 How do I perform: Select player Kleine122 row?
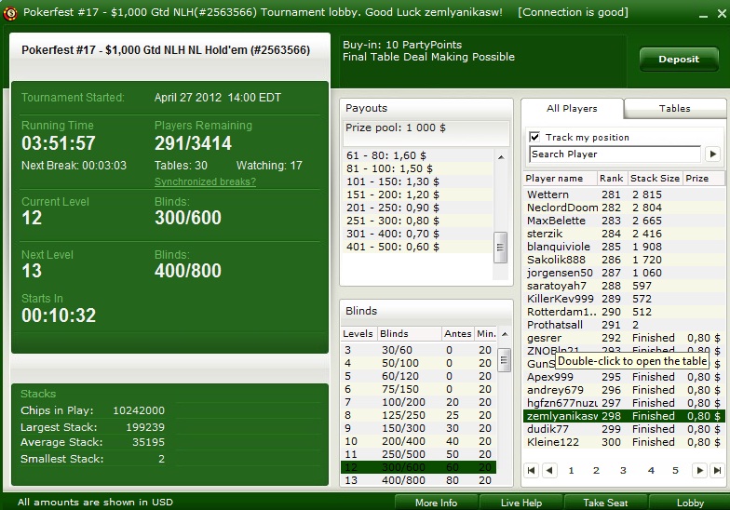[624, 442]
